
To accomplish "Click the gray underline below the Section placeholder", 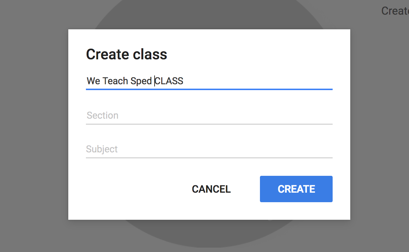I will [209, 124].
